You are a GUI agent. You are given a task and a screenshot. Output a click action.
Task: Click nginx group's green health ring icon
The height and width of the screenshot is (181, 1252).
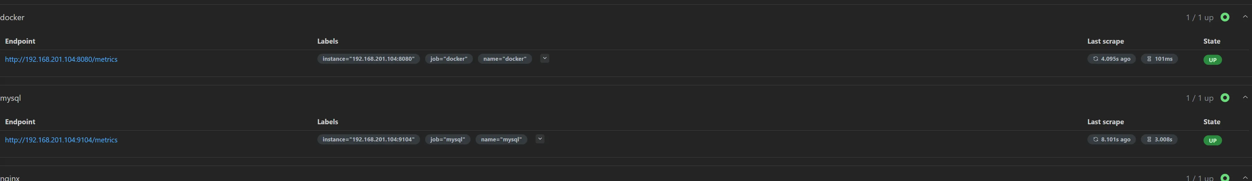pos(1225,178)
